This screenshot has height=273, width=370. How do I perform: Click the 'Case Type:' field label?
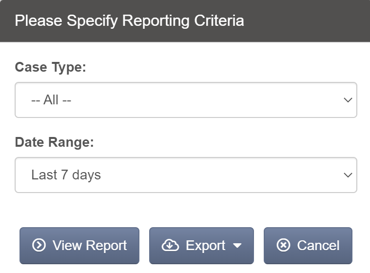(x=51, y=67)
